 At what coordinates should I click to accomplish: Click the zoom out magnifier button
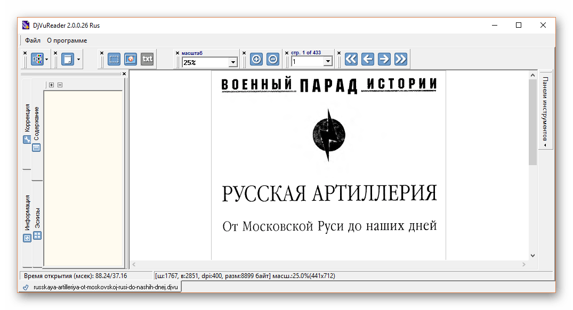[x=272, y=59]
